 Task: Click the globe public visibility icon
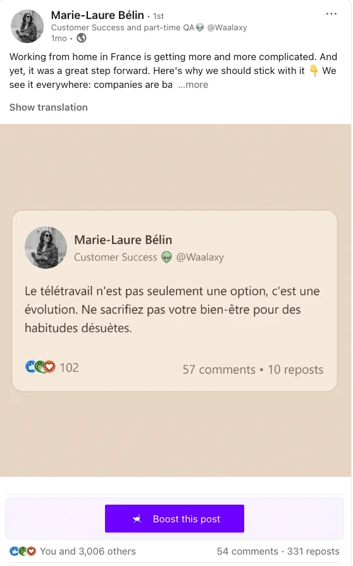click(82, 38)
